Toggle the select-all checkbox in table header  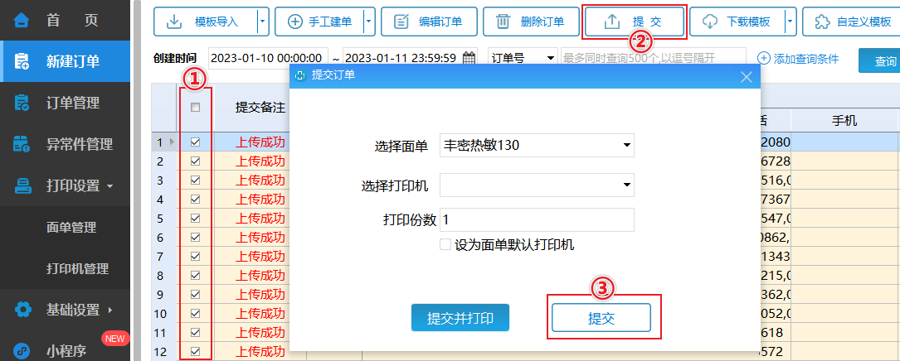(x=195, y=107)
